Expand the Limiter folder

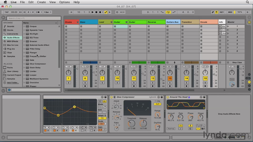point(24,71)
